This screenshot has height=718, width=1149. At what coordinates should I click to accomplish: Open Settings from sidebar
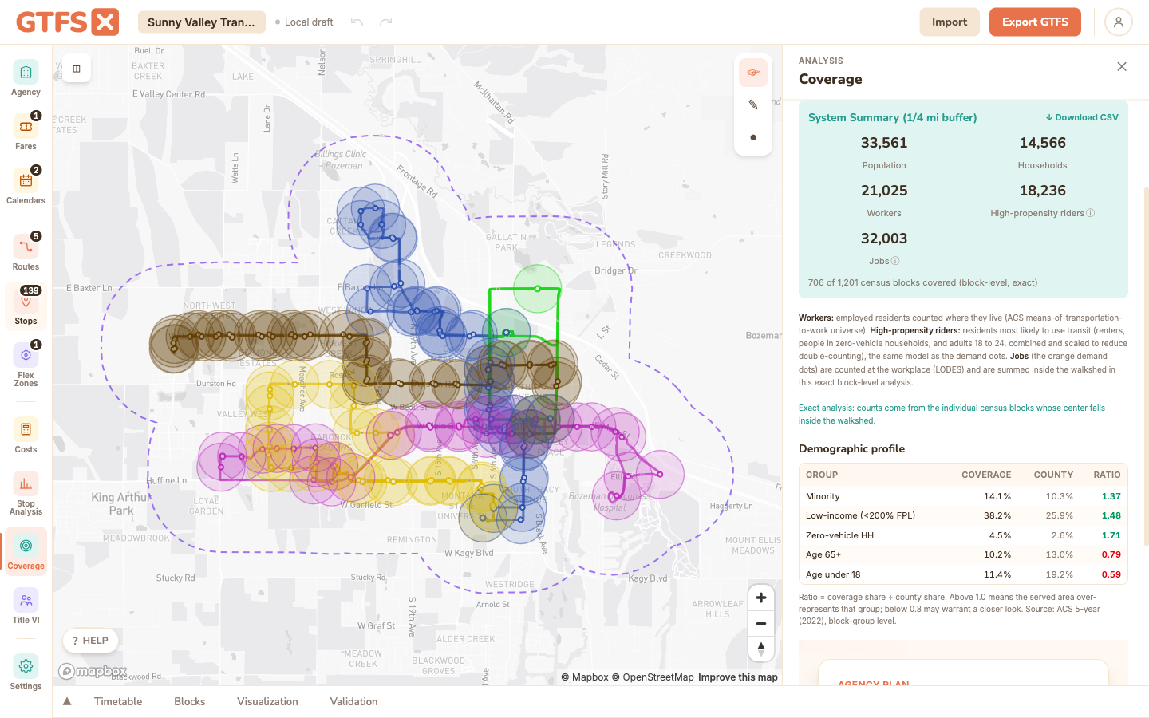click(x=26, y=673)
